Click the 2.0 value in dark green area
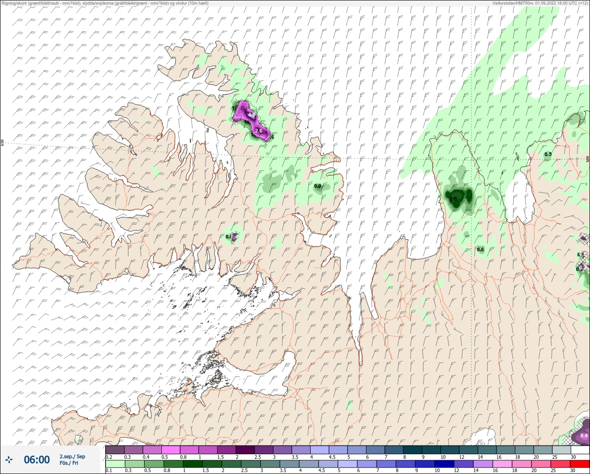This screenshot has height=474, width=590. (x=453, y=199)
